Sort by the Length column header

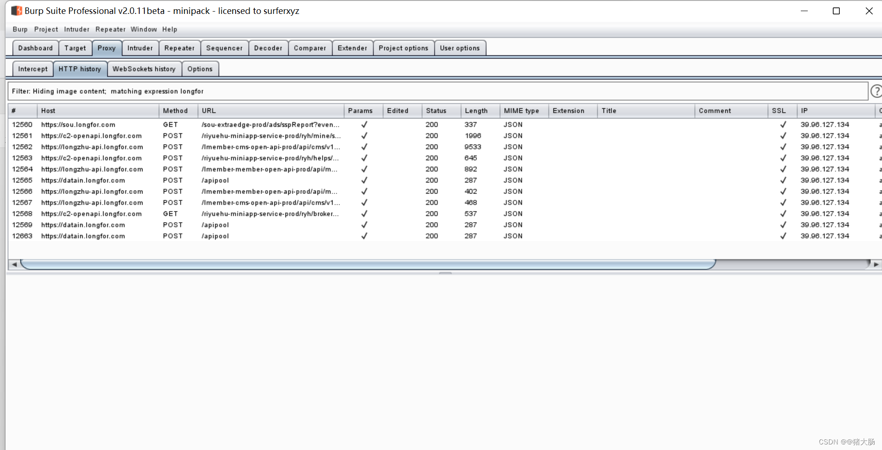(x=480, y=110)
